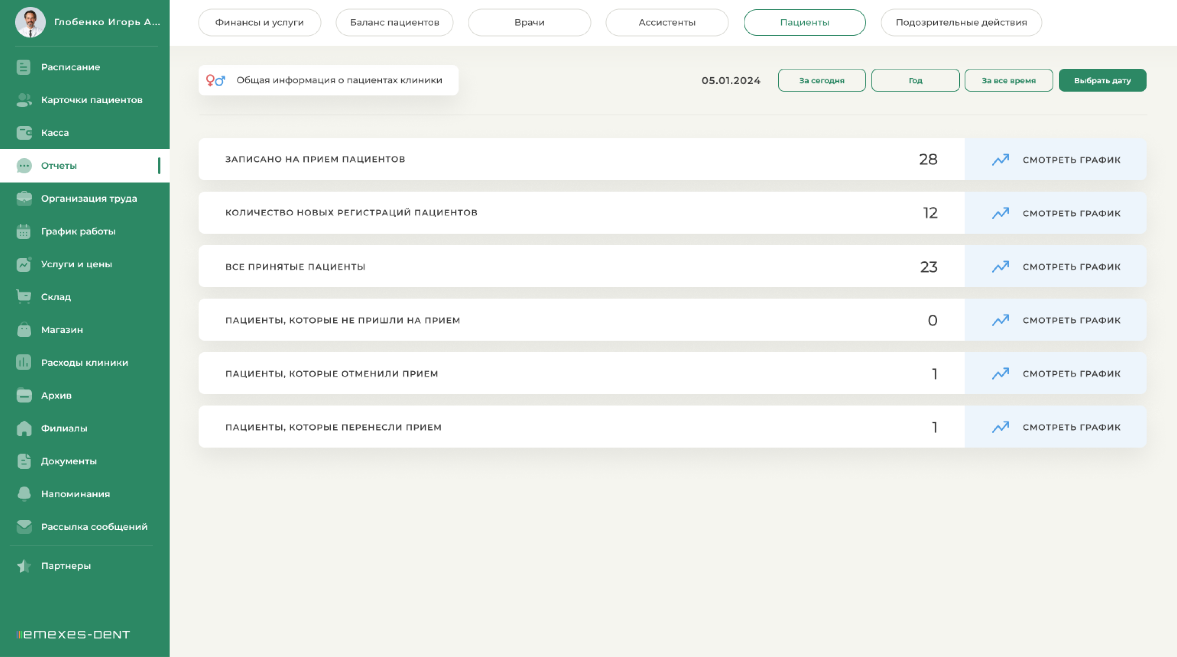Click the Расписание sidebar icon
The image size is (1177, 657).
pyautogui.click(x=23, y=67)
